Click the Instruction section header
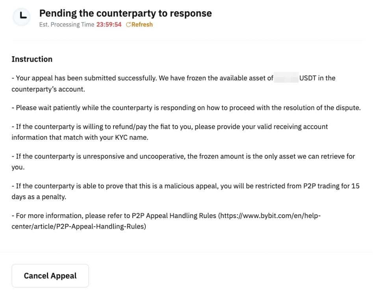The width and height of the screenshot is (373, 294). click(x=32, y=59)
